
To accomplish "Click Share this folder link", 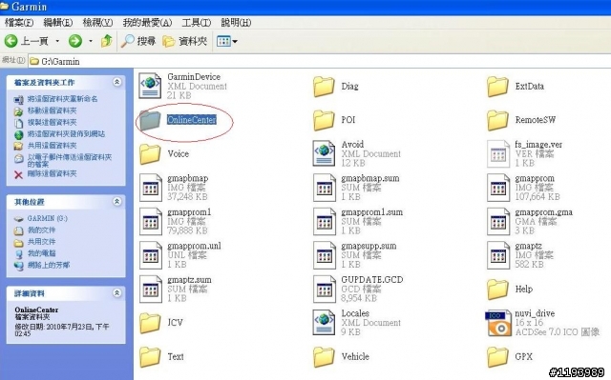I will pyautogui.click(x=52, y=146).
